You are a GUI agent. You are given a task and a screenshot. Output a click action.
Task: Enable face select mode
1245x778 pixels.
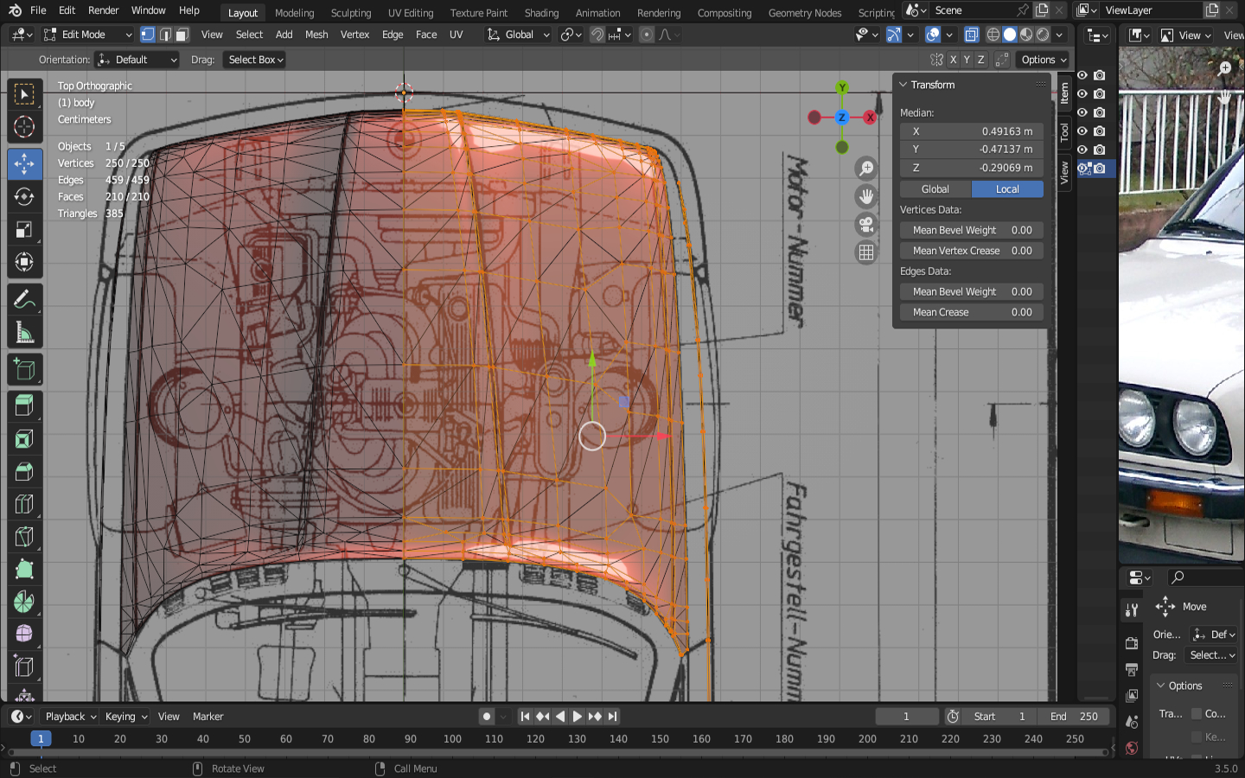[x=182, y=35]
